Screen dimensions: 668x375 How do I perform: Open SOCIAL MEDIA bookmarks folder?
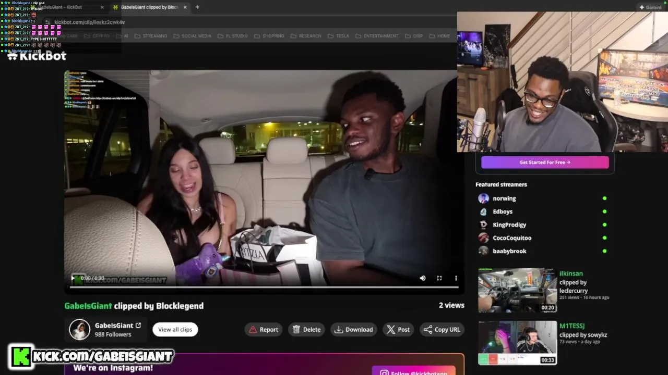tap(193, 36)
